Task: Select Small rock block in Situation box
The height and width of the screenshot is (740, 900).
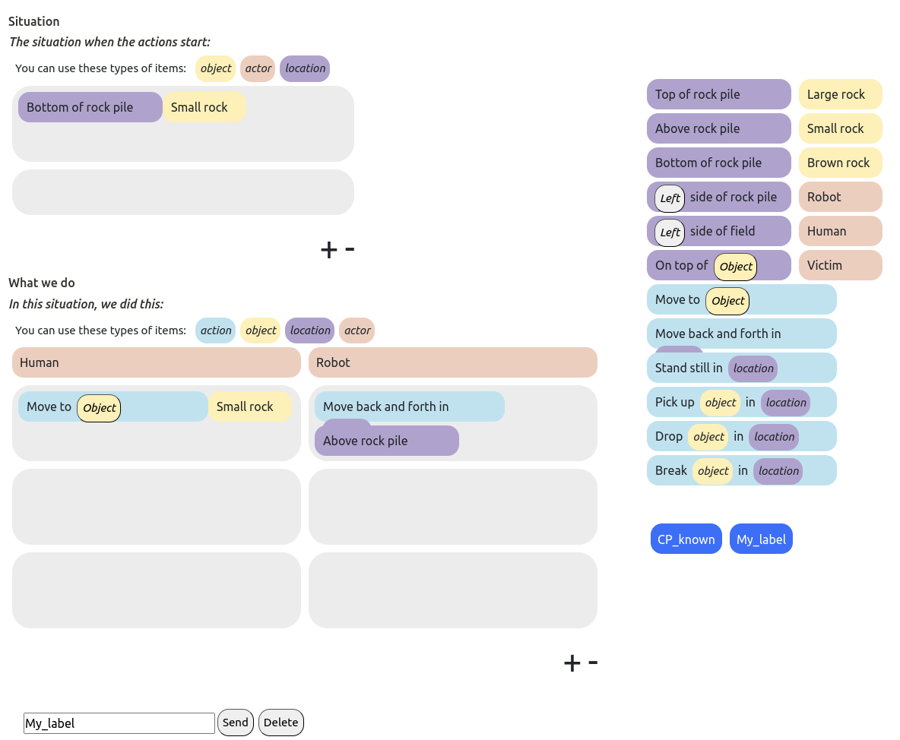Action: pos(204,107)
